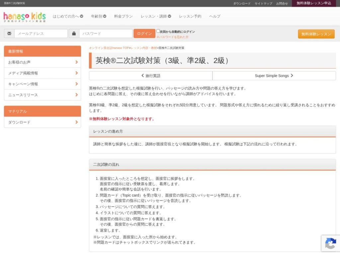Open the お問合せ link
Screen dimensions: 340x255
click(282, 3)
